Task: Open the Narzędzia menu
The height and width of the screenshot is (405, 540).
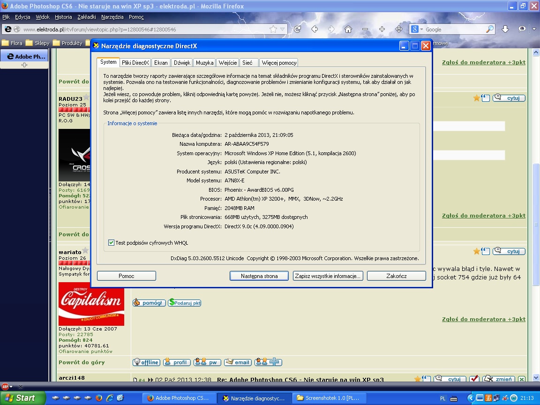Action: coord(112,17)
